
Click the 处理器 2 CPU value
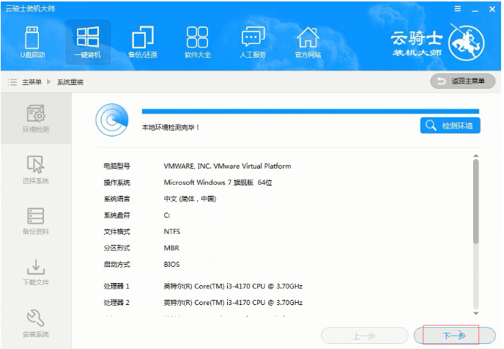(x=233, y=302)
